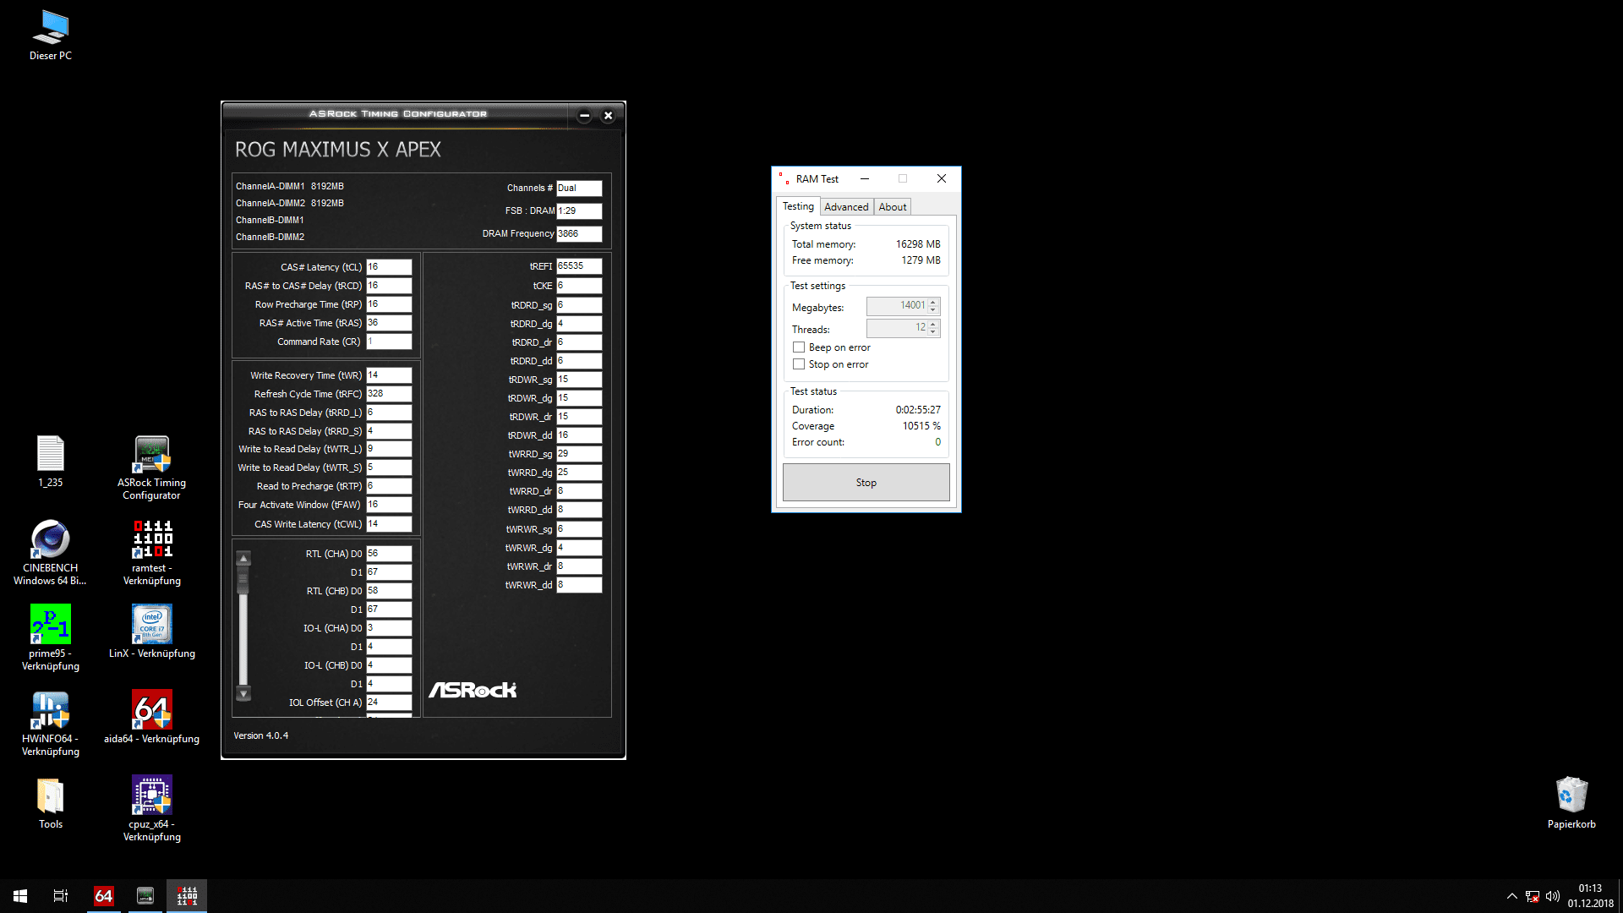
Task: Switch to the Advanced tab
Action: pyautogui.click(x=846, y=207)
